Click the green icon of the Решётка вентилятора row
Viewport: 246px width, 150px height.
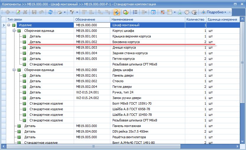click(x=19, y=137)
